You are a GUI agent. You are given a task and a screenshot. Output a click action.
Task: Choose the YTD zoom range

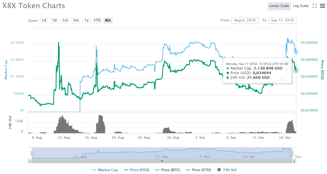pos(97,20)
